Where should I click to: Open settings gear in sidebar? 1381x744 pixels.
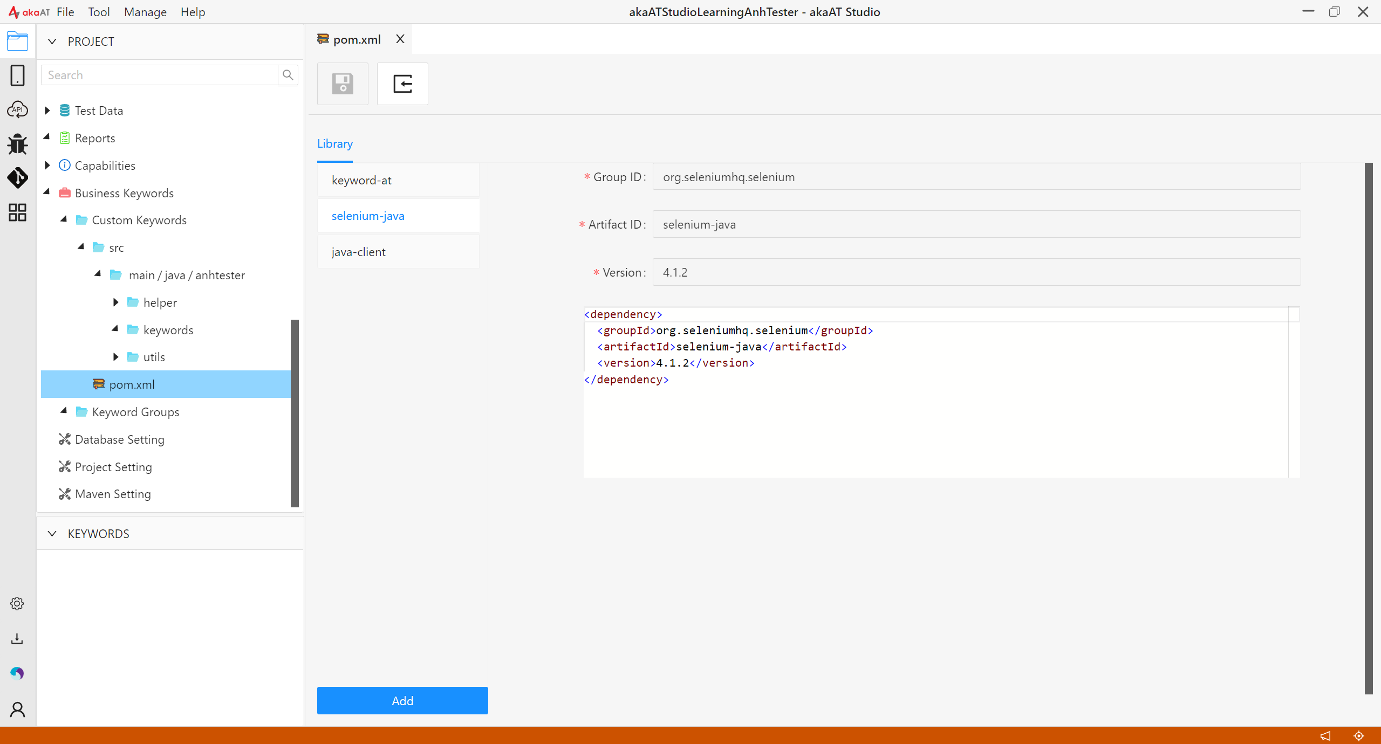tap(17, 603)
